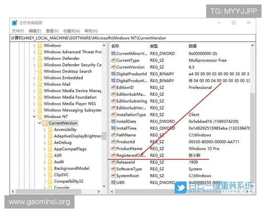Expand the Windows Mail key arrow
This screenshot has width=266, height=213.
(34, 84)
